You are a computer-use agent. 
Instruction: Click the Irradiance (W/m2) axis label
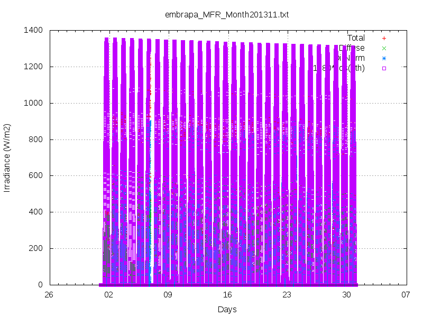pyautogui.click(x=7, y=158)
